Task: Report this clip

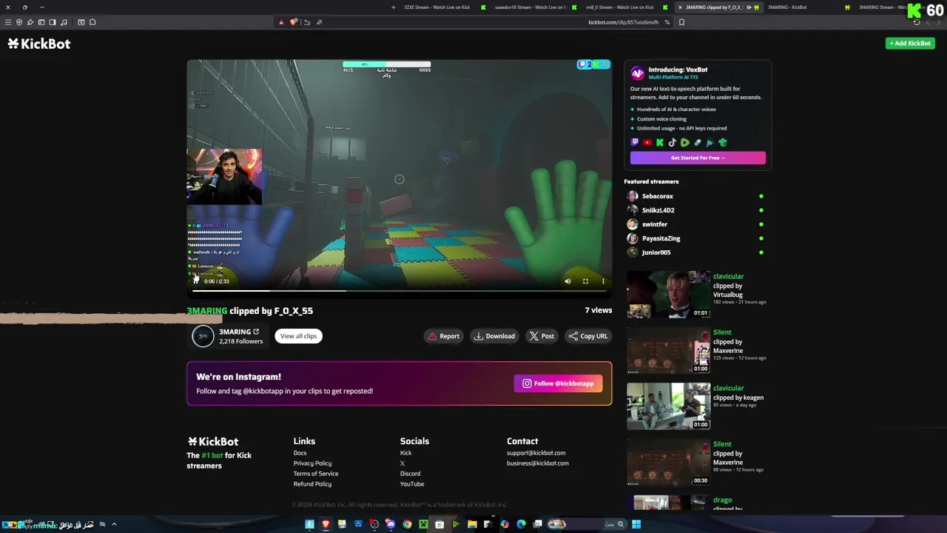Action: (x=444, y=336)
